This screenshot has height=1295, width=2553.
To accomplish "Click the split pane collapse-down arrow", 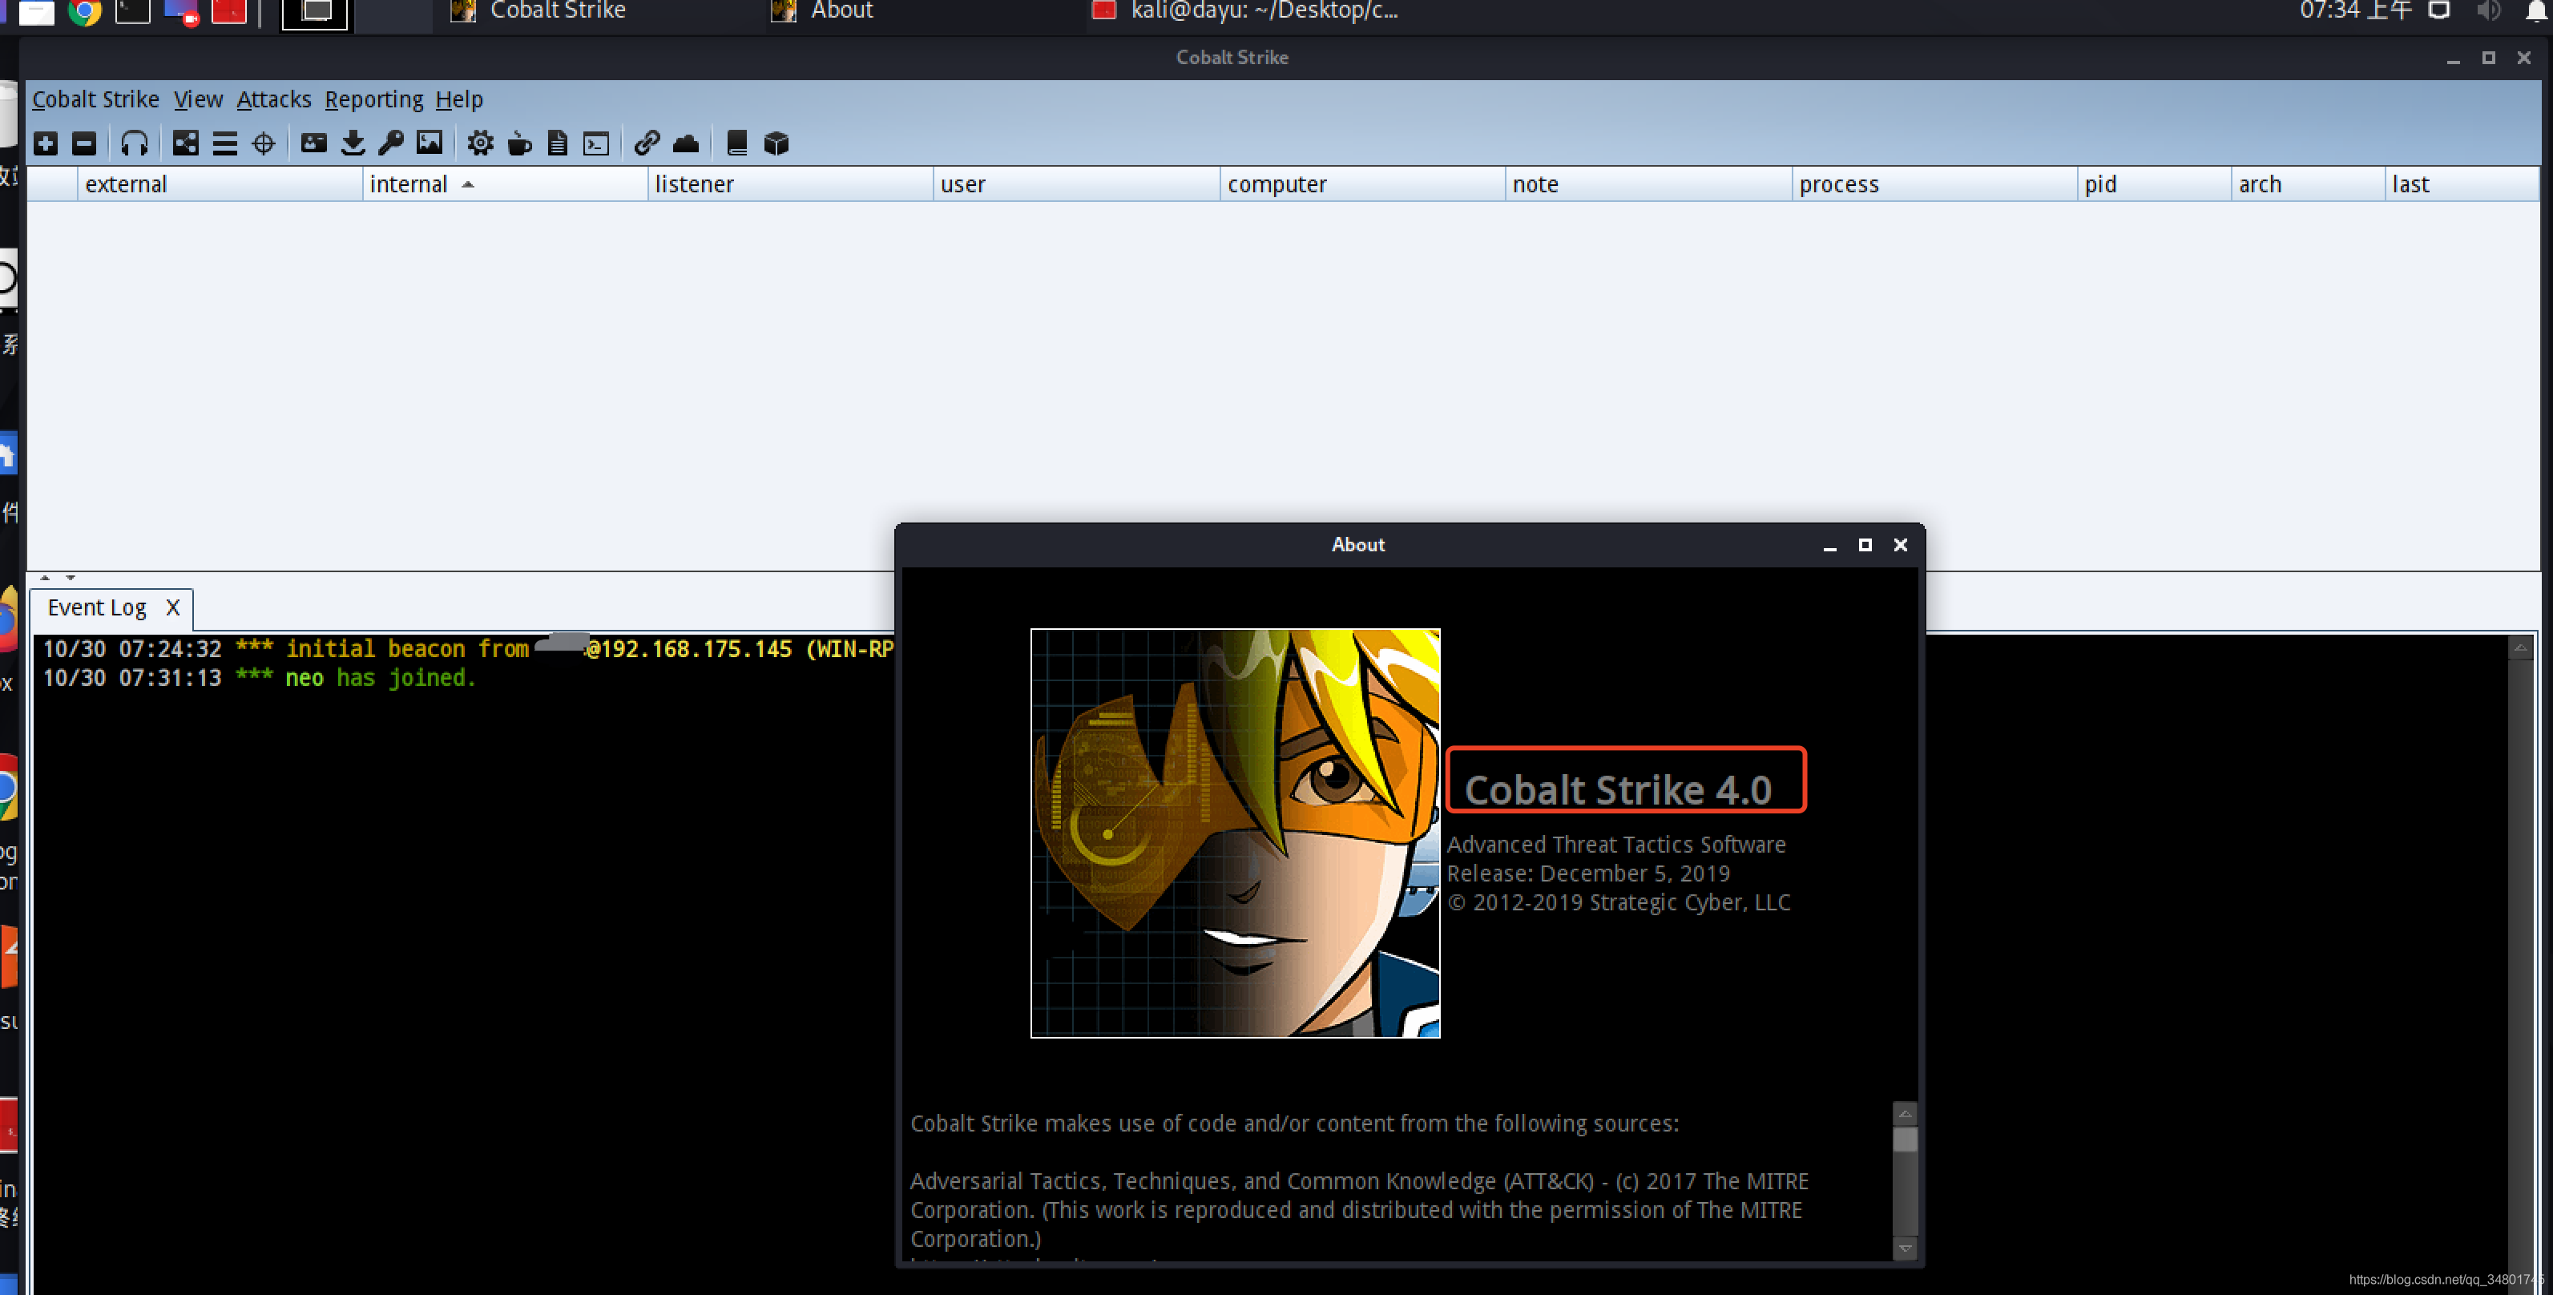I will pyautogui.click(x=71, y=577).
